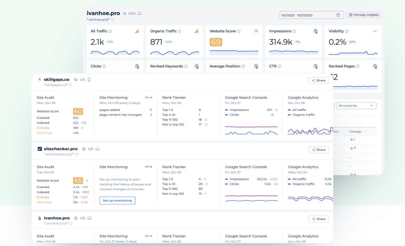Open sitechecker.pro Site Audit heading
This screenshot has width=405, height=246.
coord(45,167)
